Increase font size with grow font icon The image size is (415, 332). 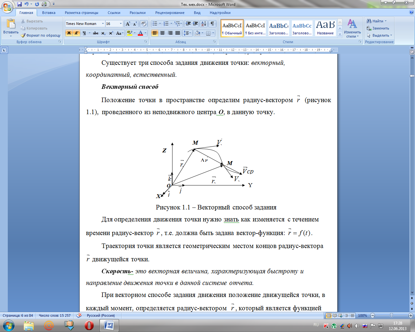[x=128, y=24]
